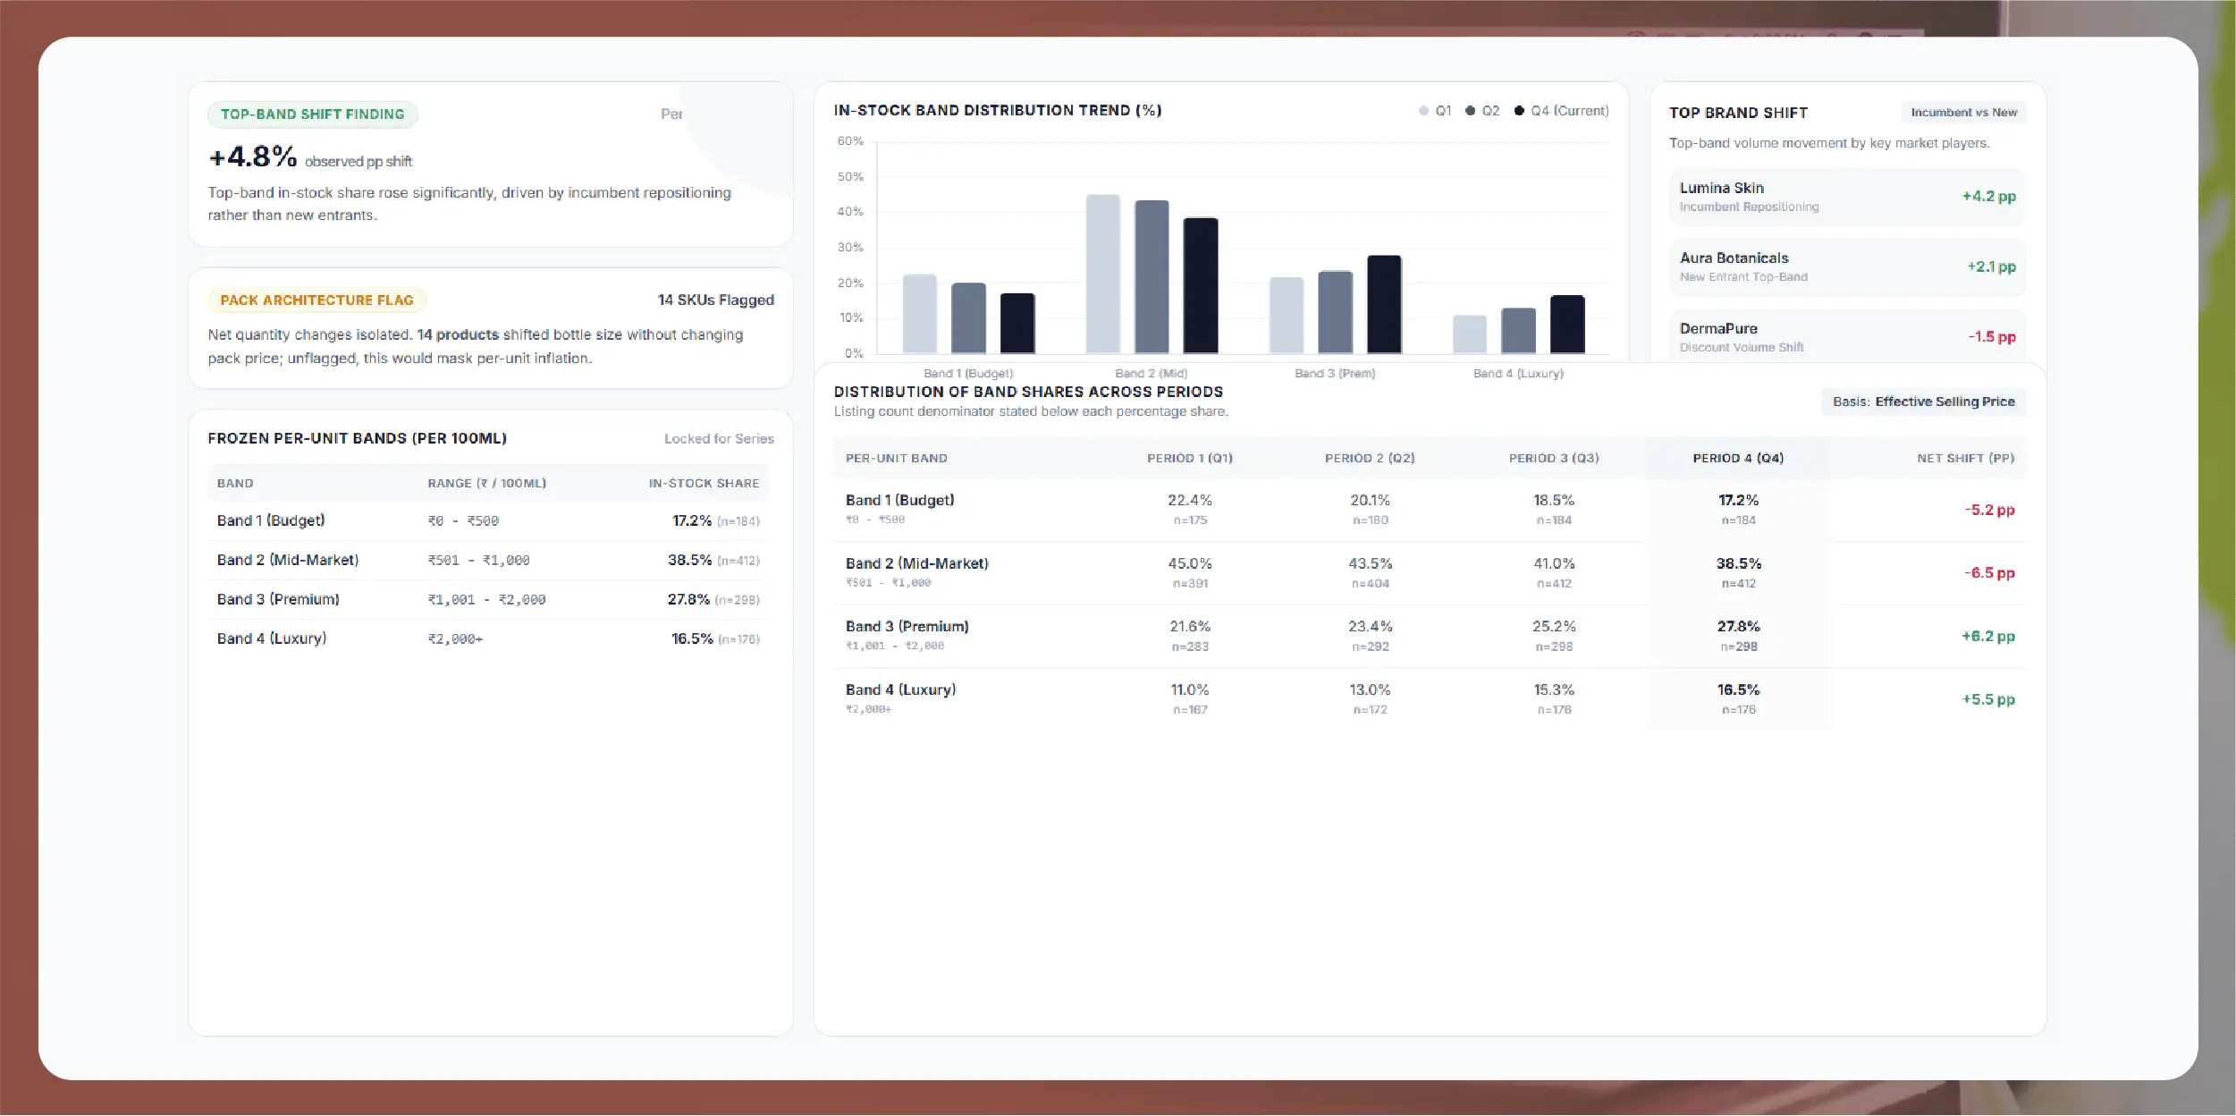2236x1116 pixels.
Task: Select Band 3 (Premium) row in distribution table
Action: coord(1430,637)
